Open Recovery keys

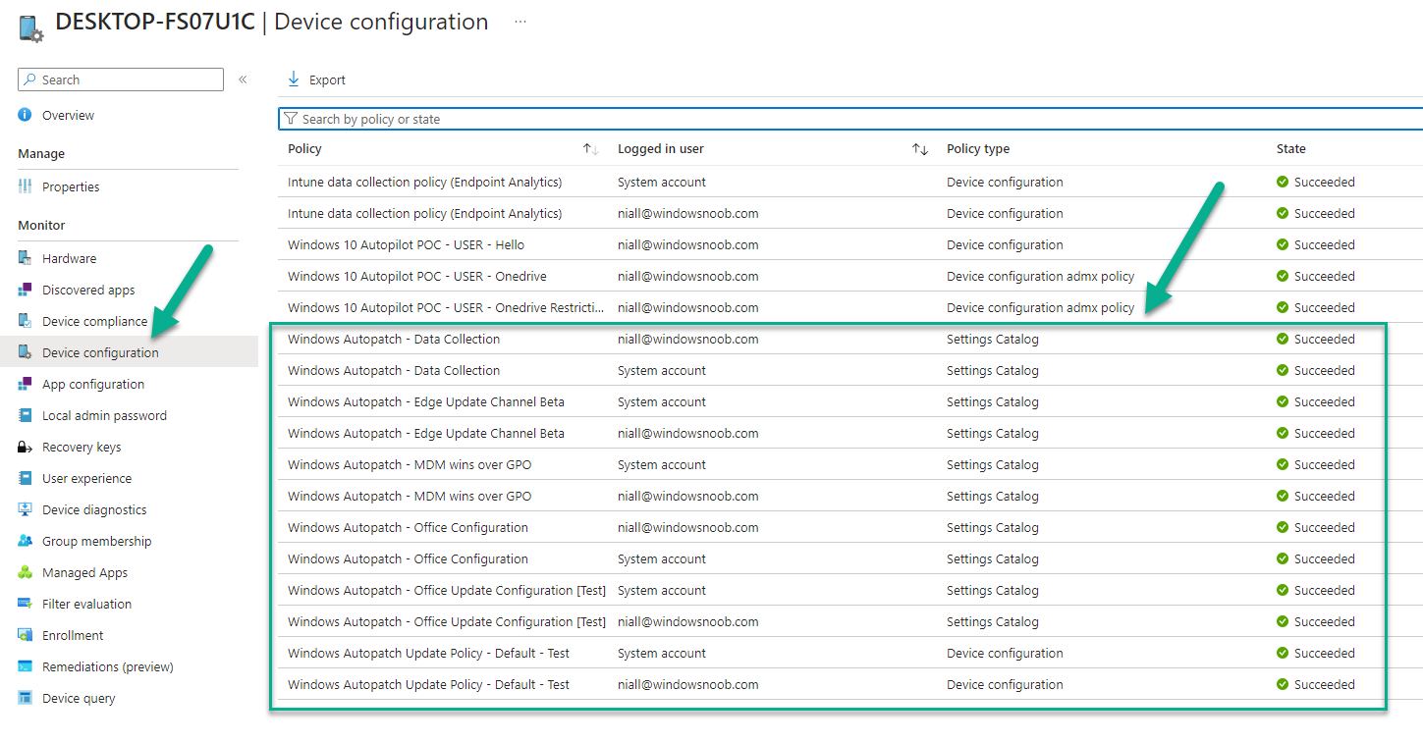82,447
